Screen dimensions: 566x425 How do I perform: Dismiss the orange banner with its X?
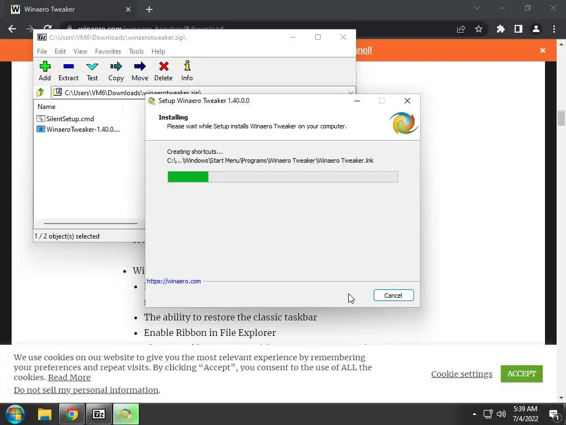point(543,50)
